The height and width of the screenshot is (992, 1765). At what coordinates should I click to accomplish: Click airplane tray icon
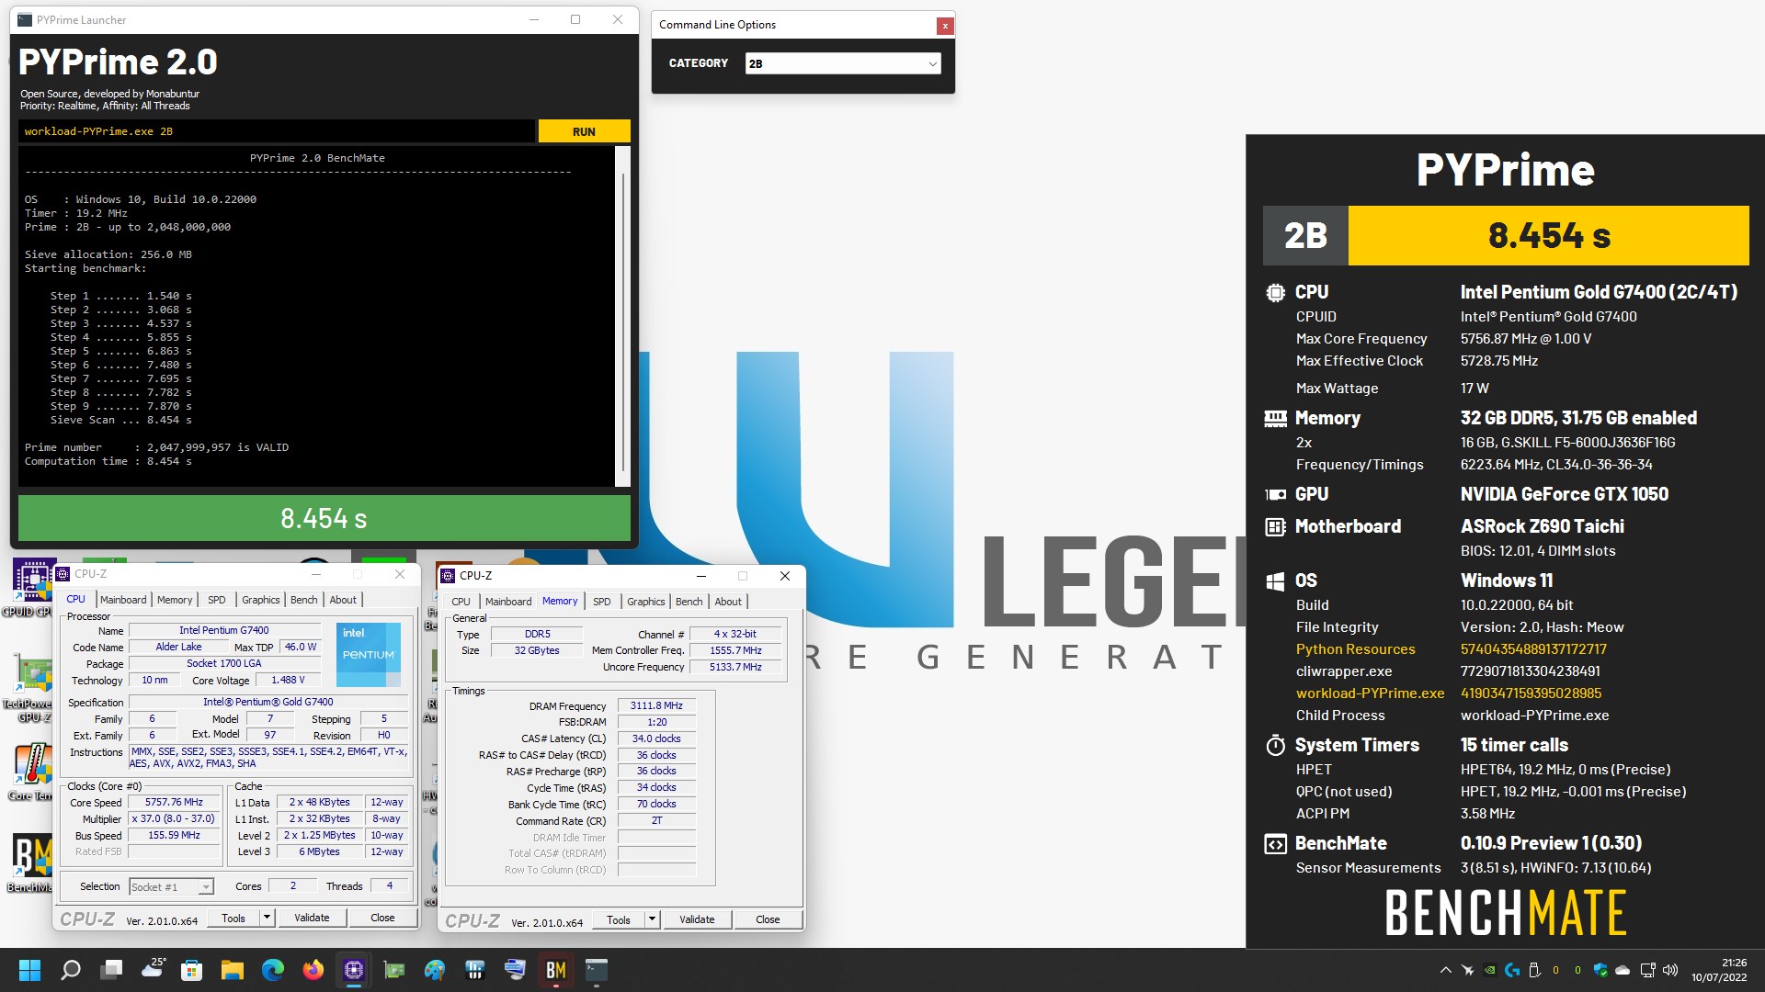click(x=1467, y=970)
